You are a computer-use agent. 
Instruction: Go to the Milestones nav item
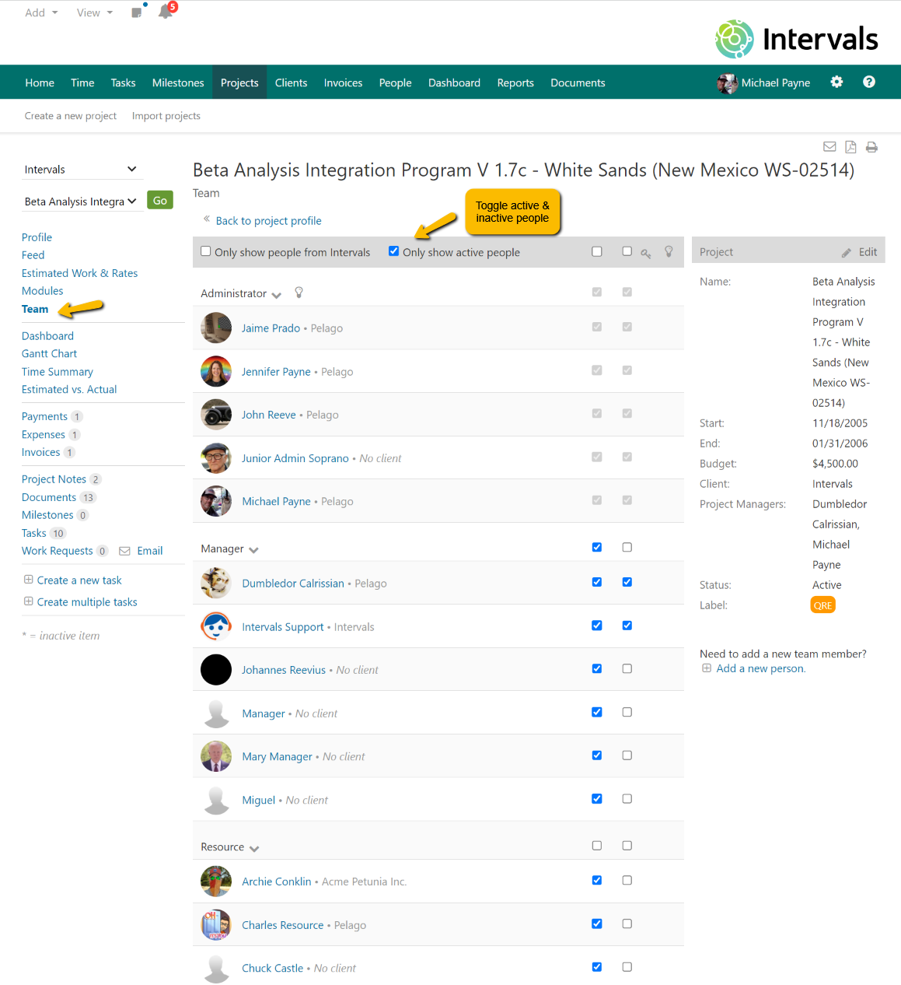(178, 83)
